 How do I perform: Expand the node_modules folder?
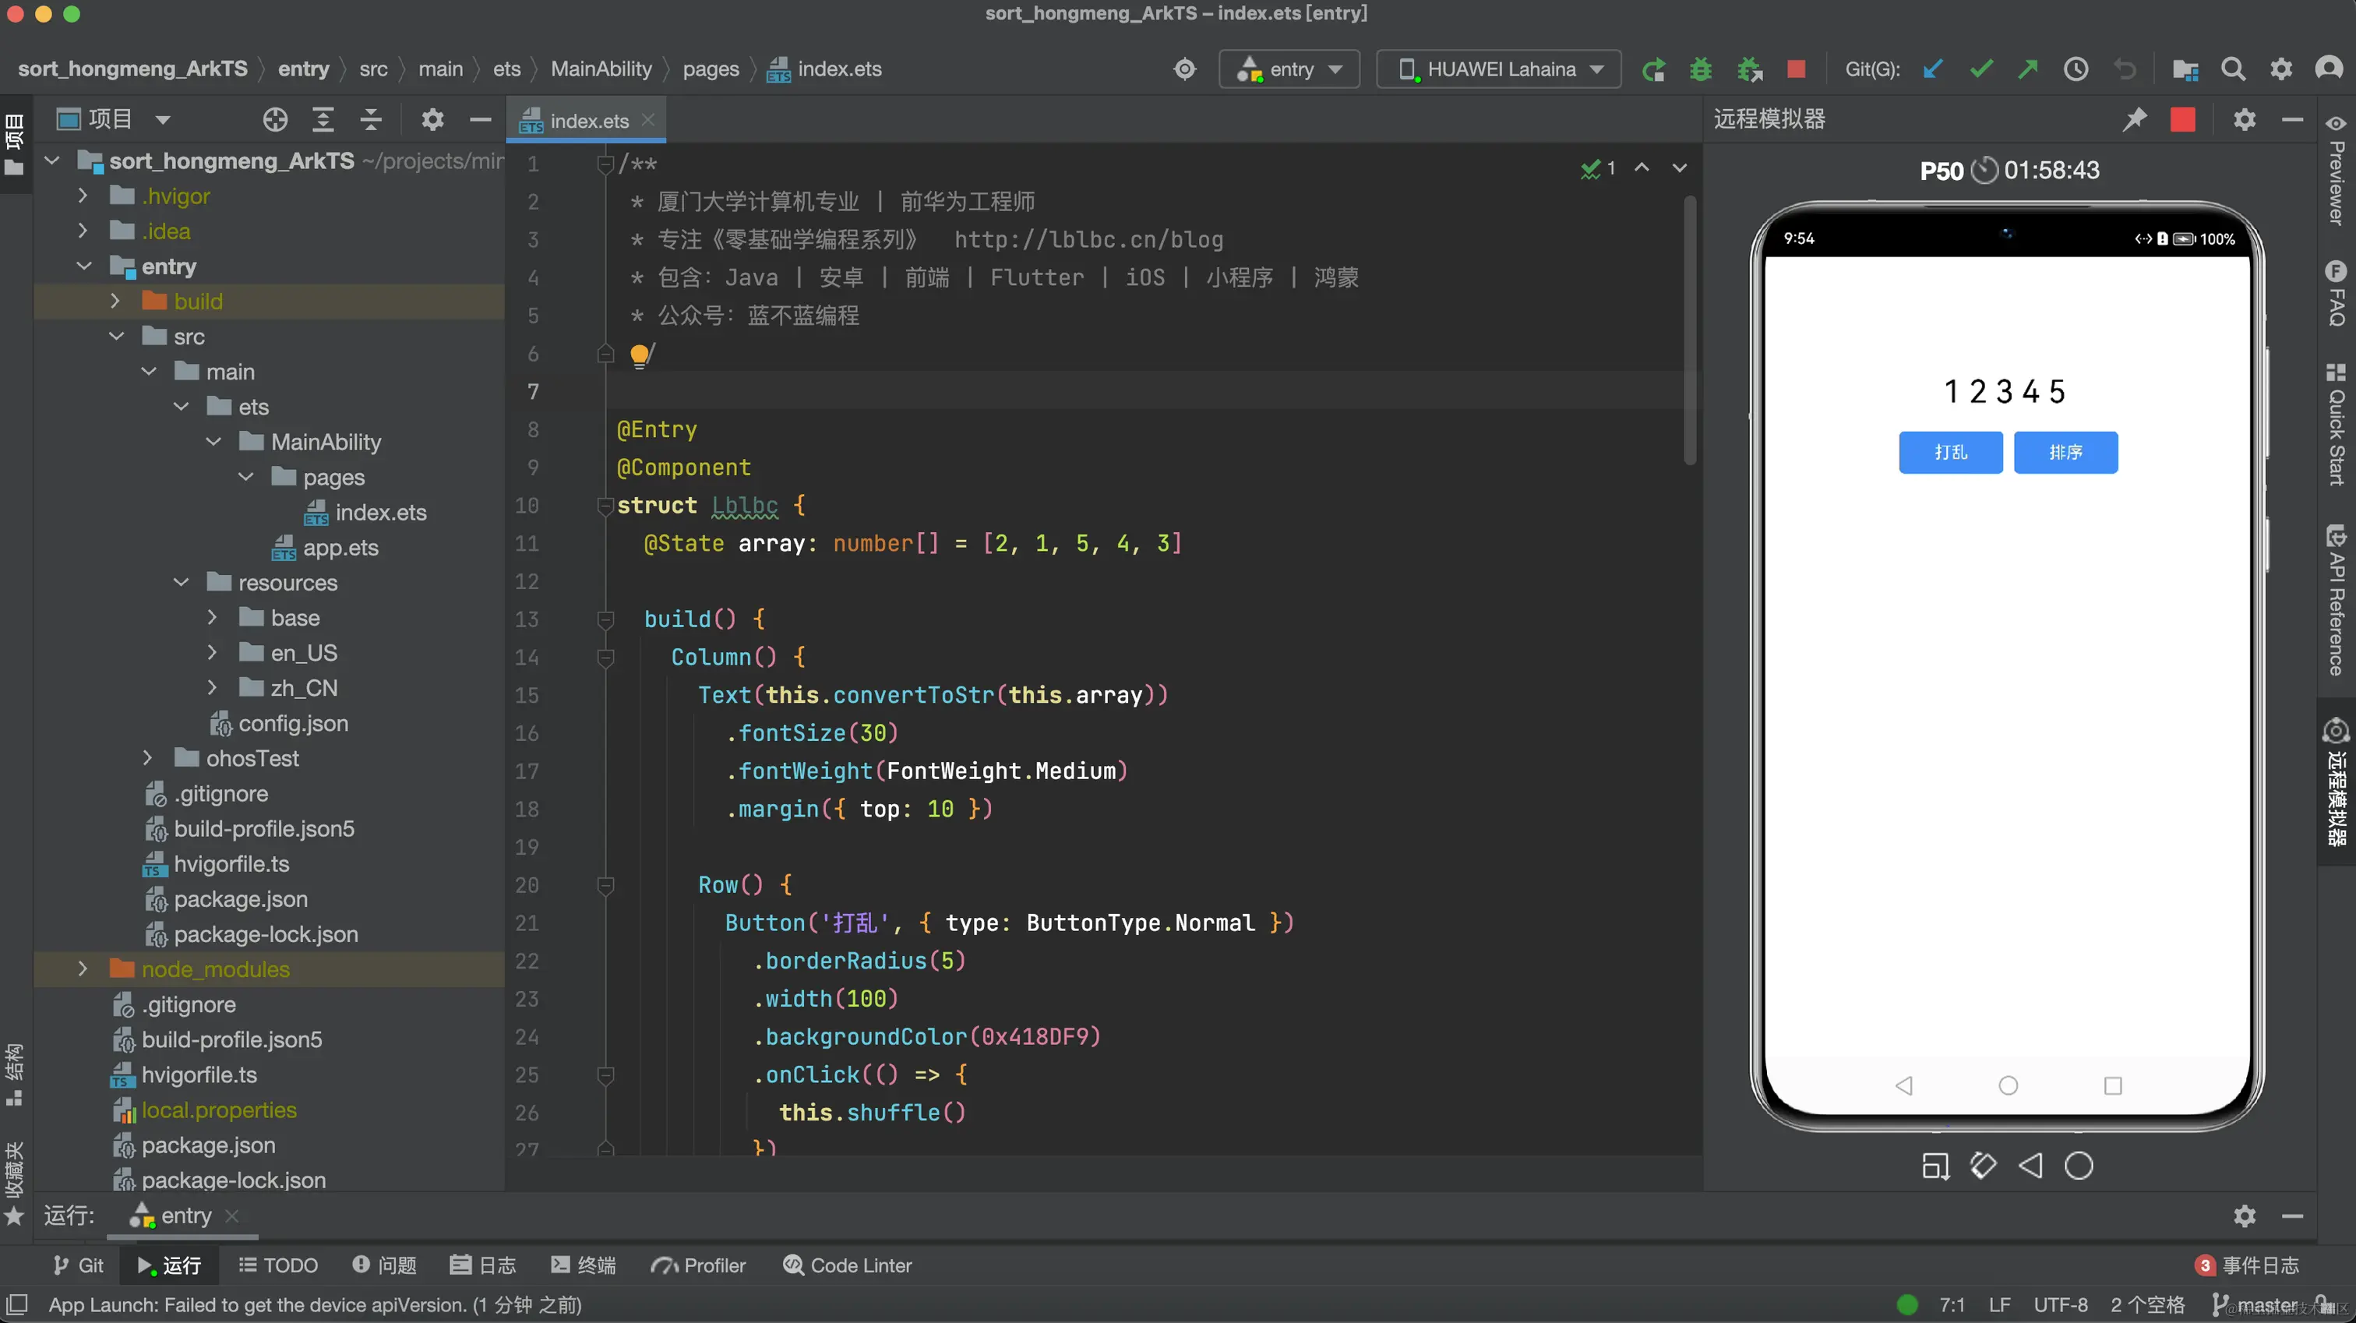point(83,969)
